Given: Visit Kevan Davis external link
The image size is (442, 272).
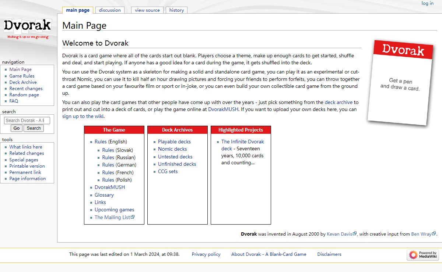Looking at the screenshot, I should click(342, 234).
